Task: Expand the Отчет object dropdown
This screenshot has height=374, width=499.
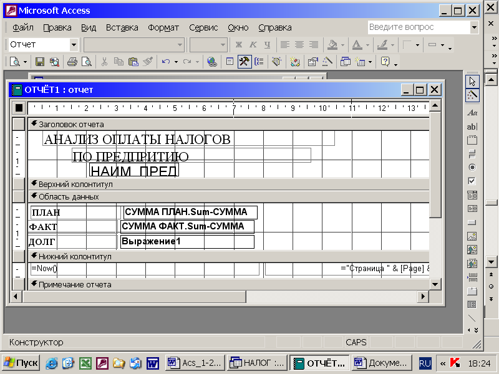Action: point(74,44)
